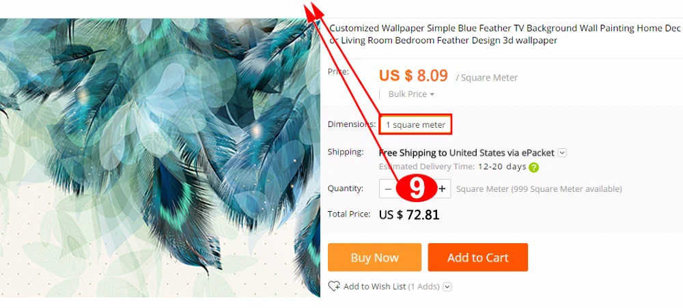Click the 999 Square Meter available text

[x=566, y=189]
